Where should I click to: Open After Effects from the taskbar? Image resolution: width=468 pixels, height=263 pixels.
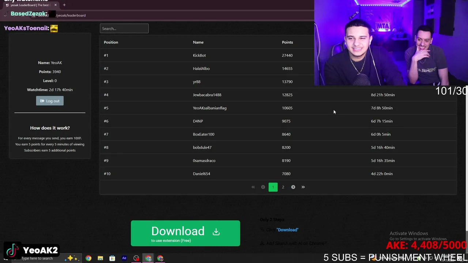[124, 258]
